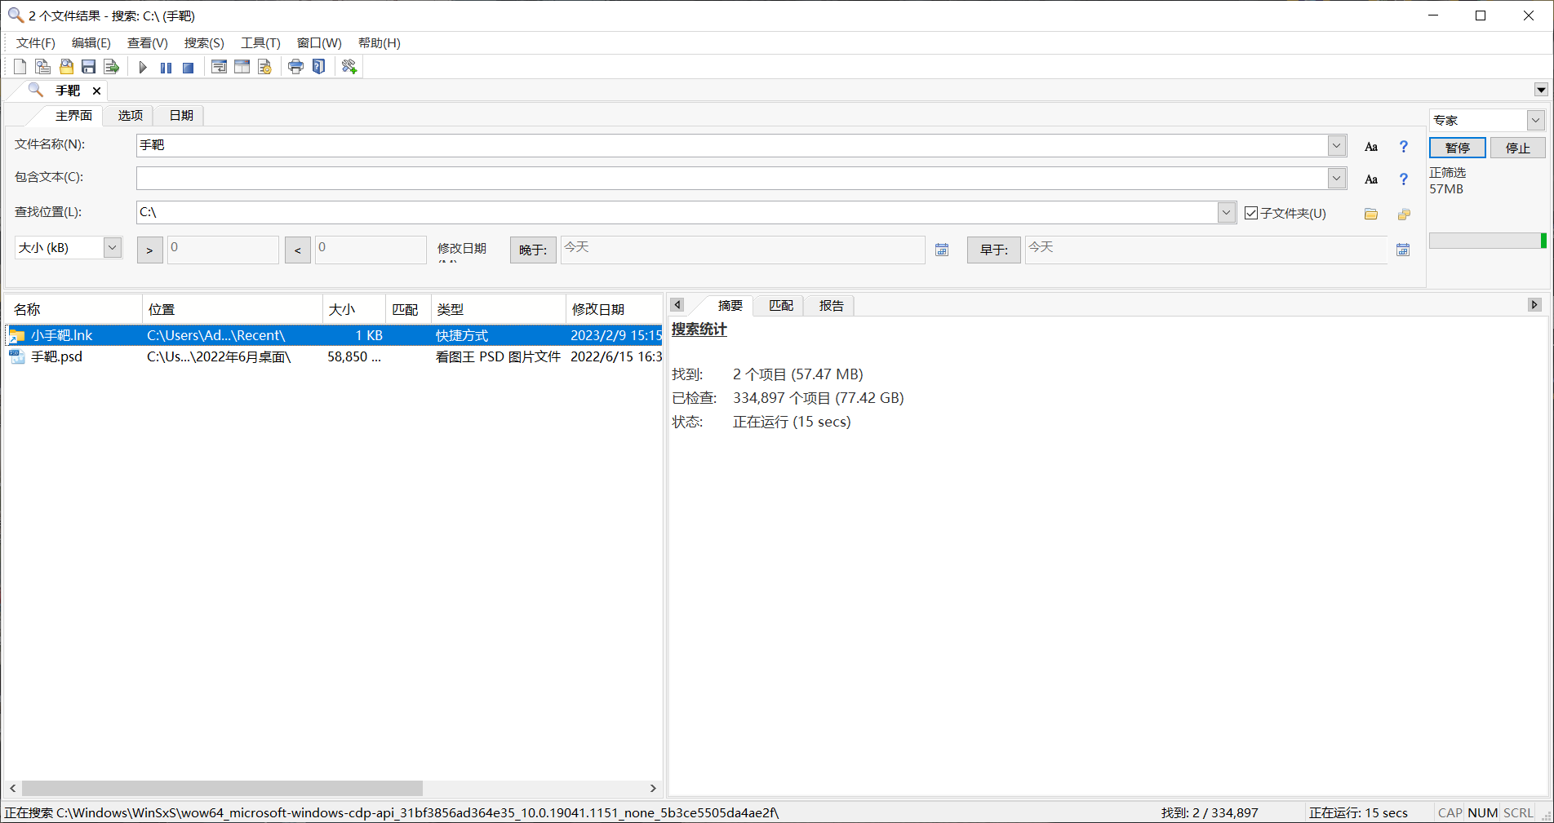Click the tools configuration wrench icon
1554x823 pixels.
click(349, 67)
